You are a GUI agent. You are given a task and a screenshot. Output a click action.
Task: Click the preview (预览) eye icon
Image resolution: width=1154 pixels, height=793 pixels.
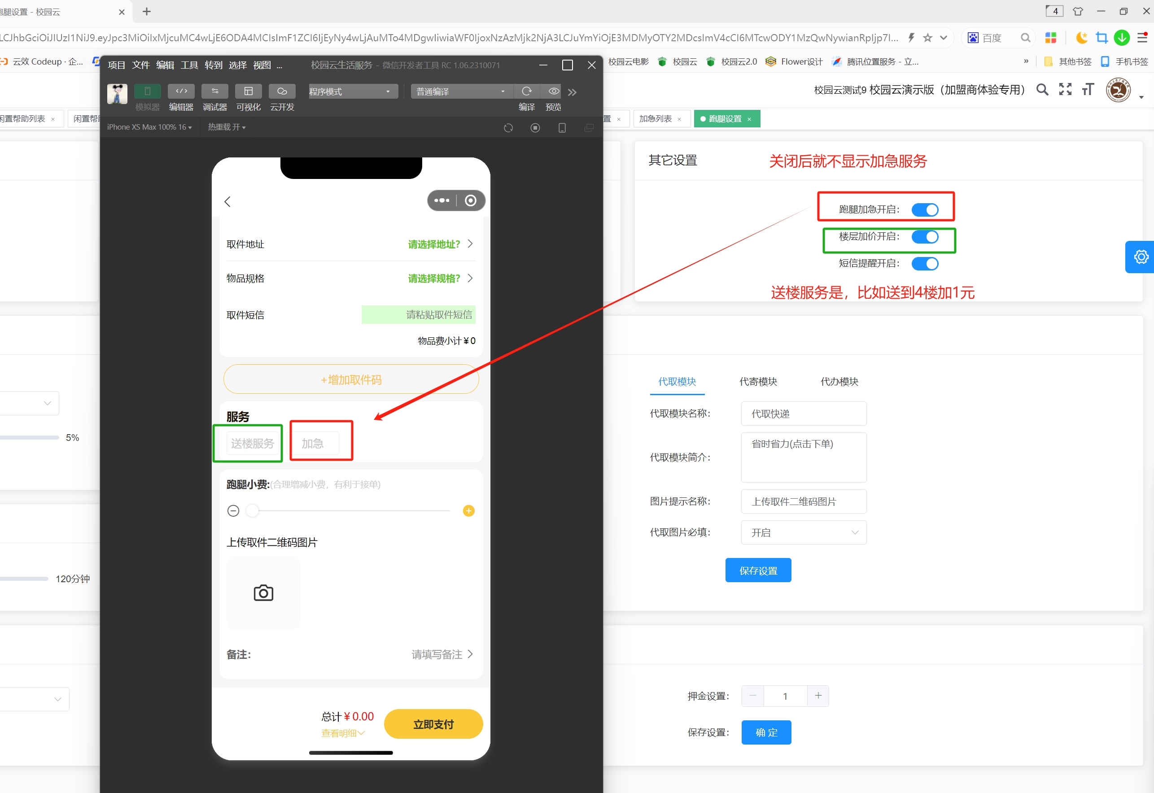(x=553, y=91)
